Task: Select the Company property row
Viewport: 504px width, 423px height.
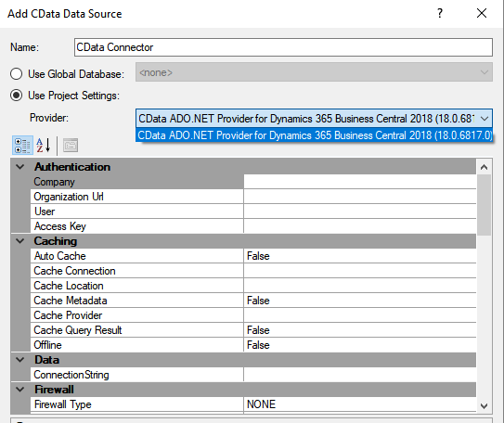Action: 137,182
